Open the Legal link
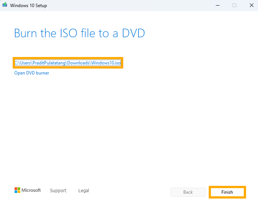 tap(84, 191)
